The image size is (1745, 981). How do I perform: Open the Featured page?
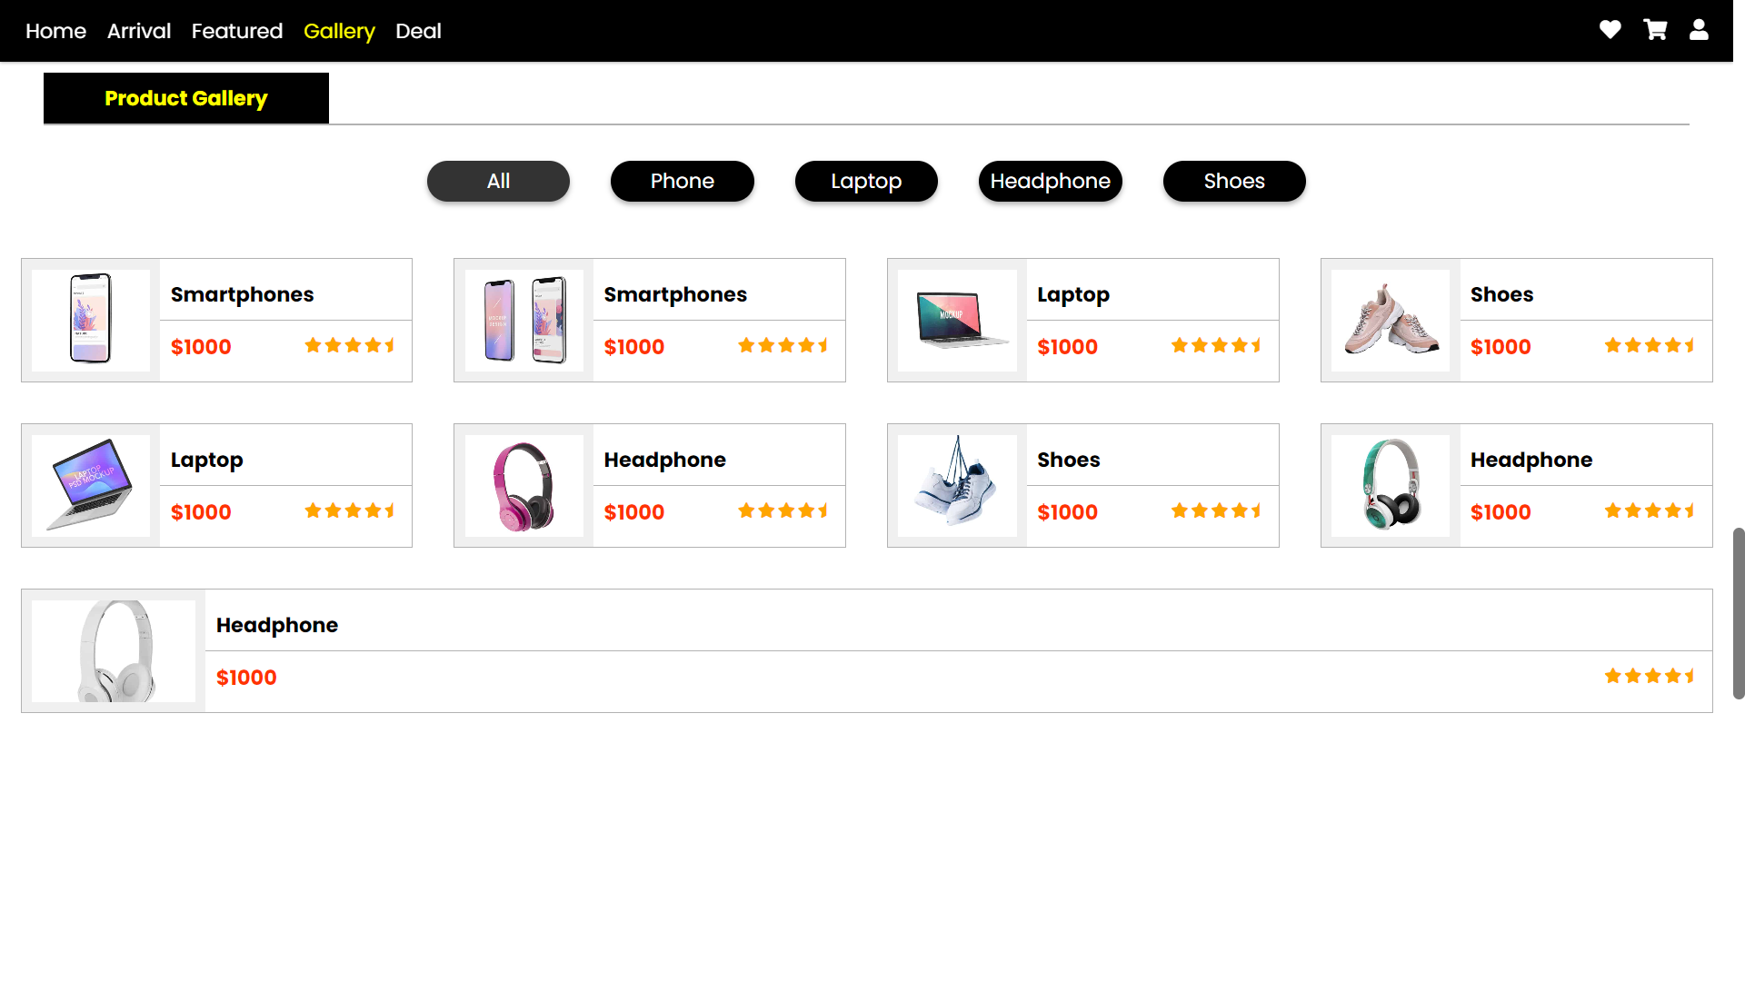236,31
